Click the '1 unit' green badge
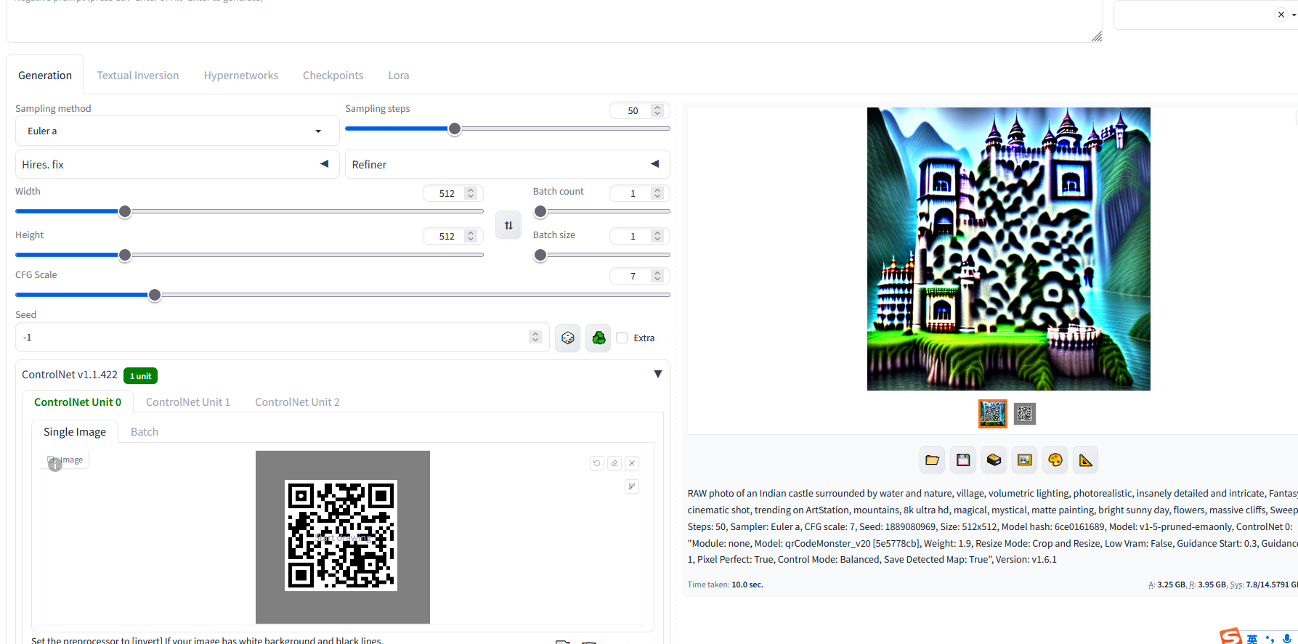1298x644 pixels. point(141,375)
